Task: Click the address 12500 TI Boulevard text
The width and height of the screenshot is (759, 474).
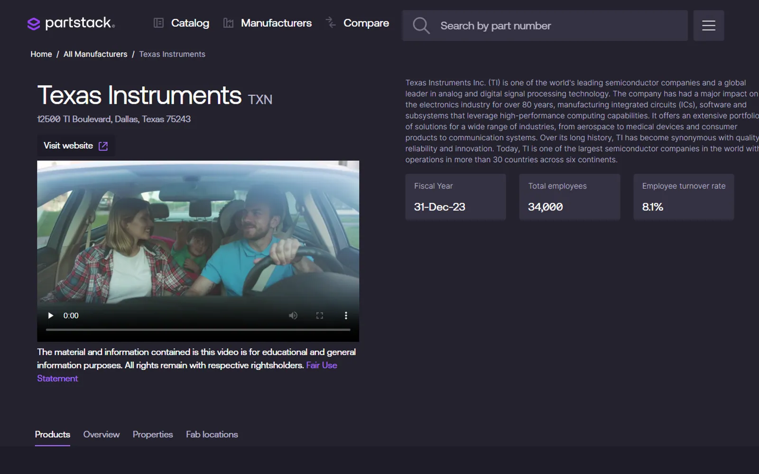Action: (x=114, y=119)
